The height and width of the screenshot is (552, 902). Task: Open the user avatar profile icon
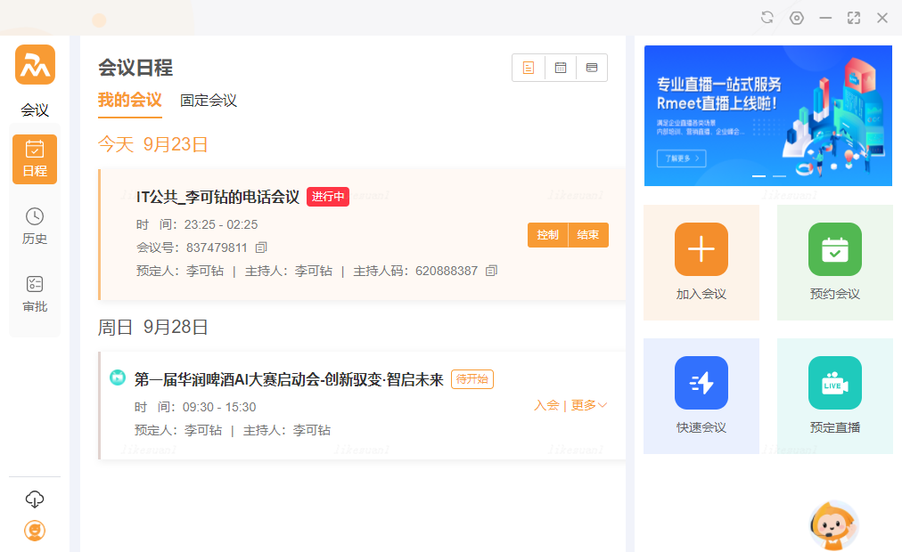[x=35, y=531]
